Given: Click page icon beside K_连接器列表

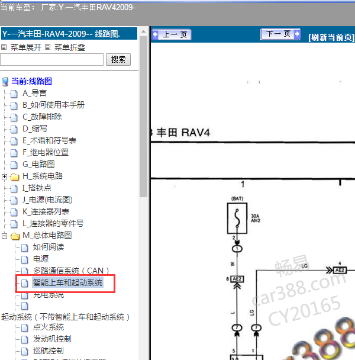Looking at the screenshot, I should pos(14,212).
